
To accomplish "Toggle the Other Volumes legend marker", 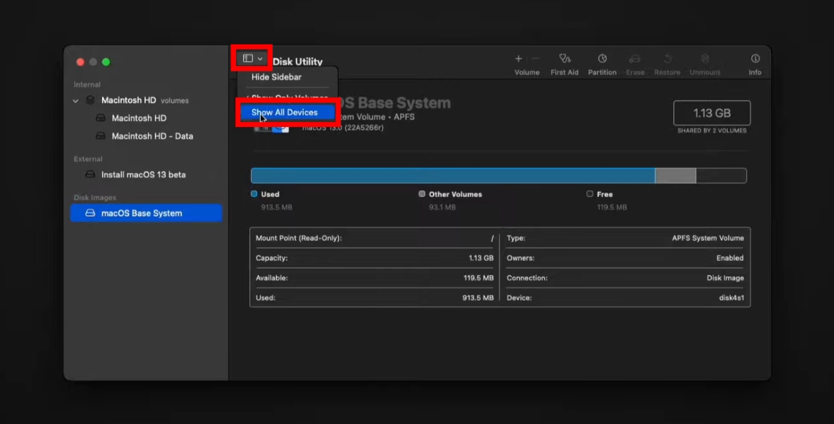I will point(422,194).
